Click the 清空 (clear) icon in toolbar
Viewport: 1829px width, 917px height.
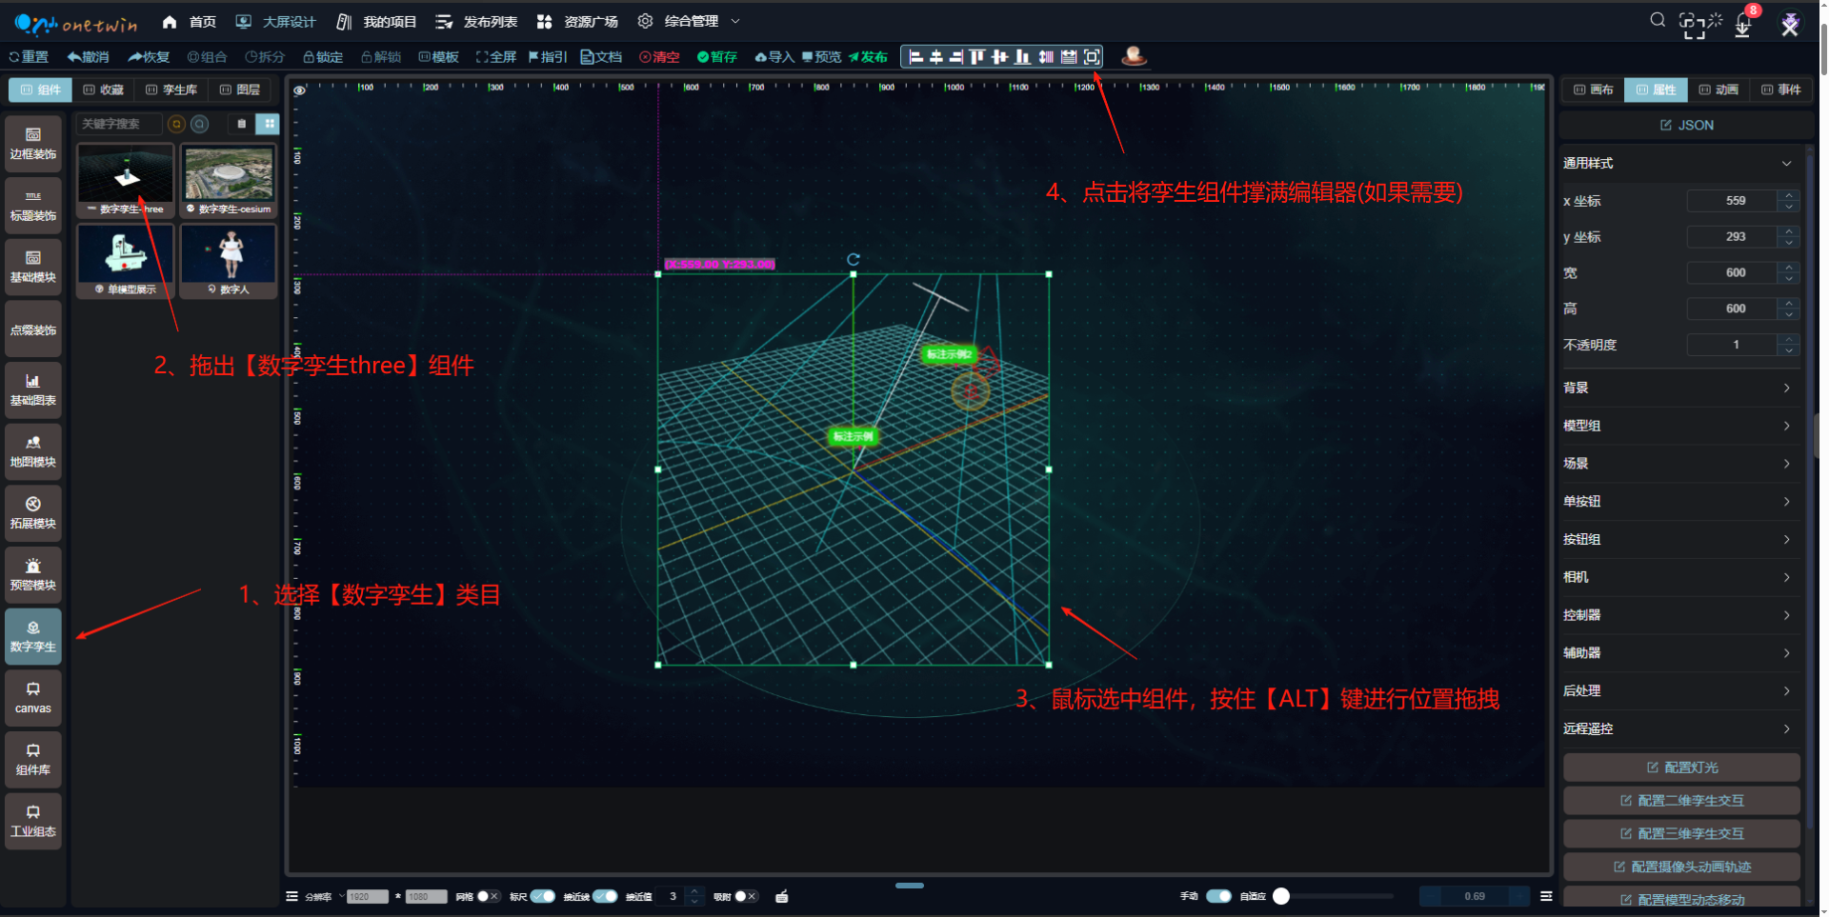click(659, 57)
